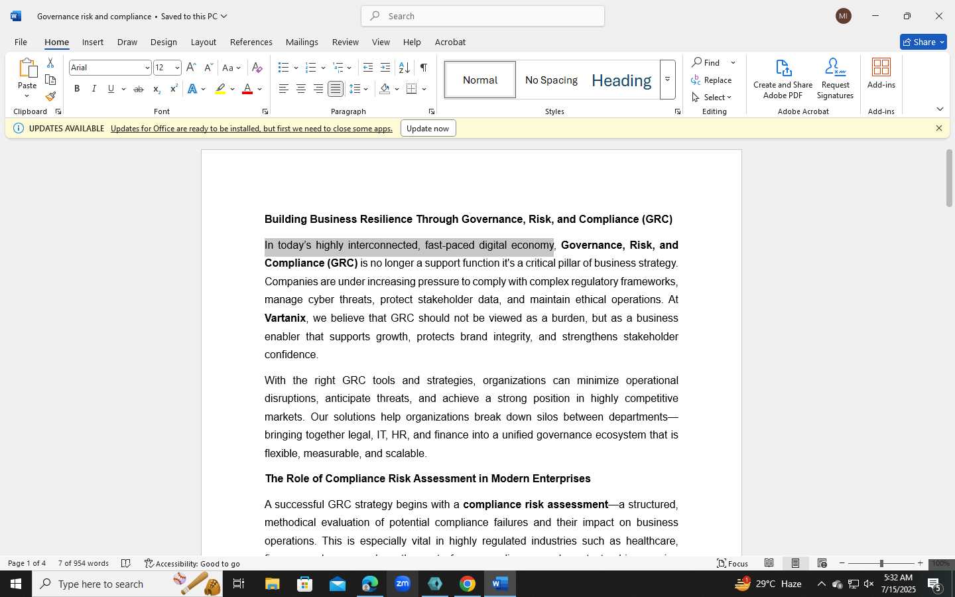Image resolution: width=955 pixels, height=597 pixels.
Task: Toggle Underline formatting
Action: click(x=111, y=89)
